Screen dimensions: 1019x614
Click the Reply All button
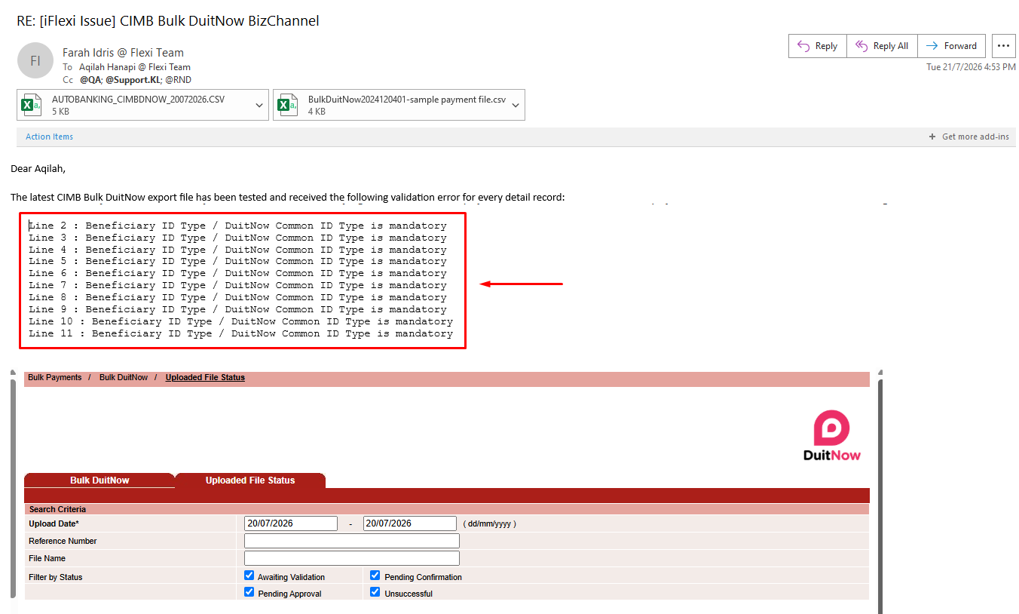click(x=882, y=46)
